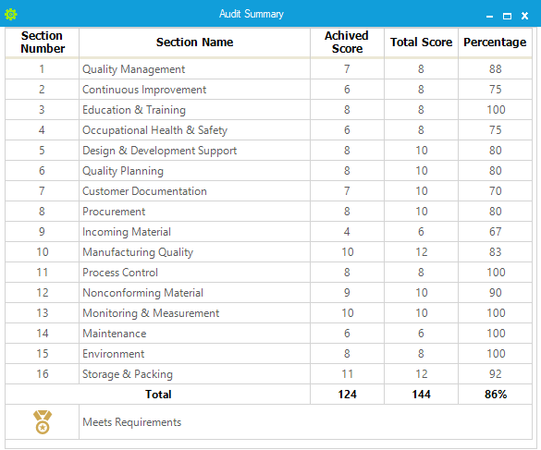Select the Customer Documentation cell
Viewport: 541px width, 450px height.
(194, 191)
